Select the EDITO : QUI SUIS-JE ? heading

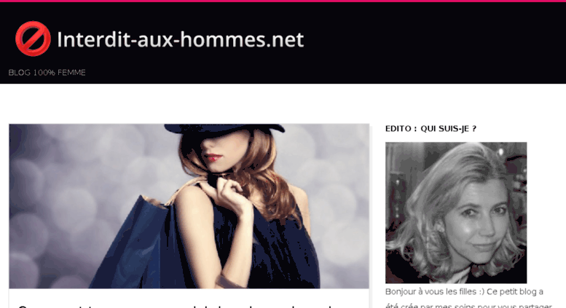[431, 129]
